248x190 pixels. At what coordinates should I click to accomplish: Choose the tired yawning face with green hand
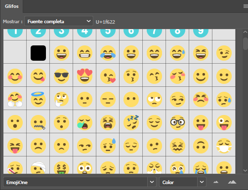coord(84,122)
